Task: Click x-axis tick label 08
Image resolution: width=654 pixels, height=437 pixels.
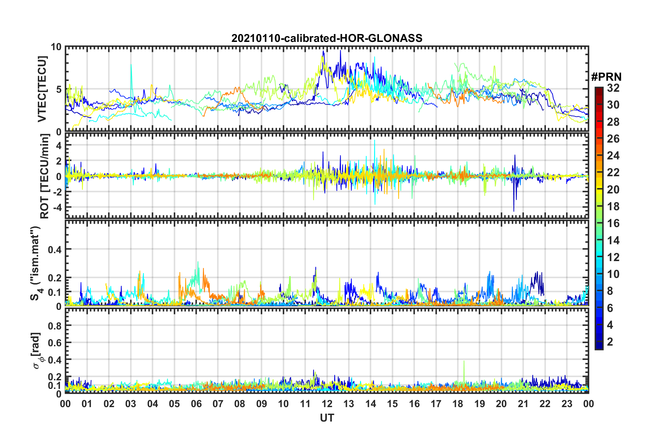Action: point(240,404)
